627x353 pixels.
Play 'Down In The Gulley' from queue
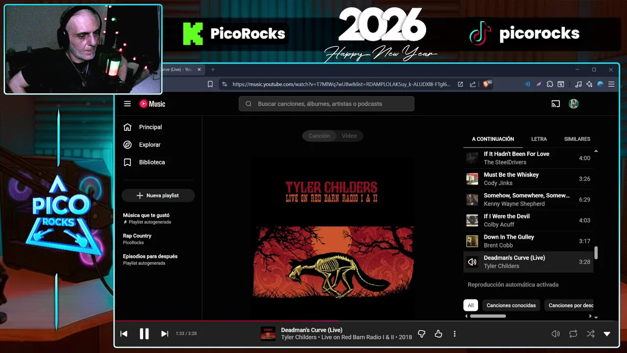pyautogui.click(x=528, y=241)
